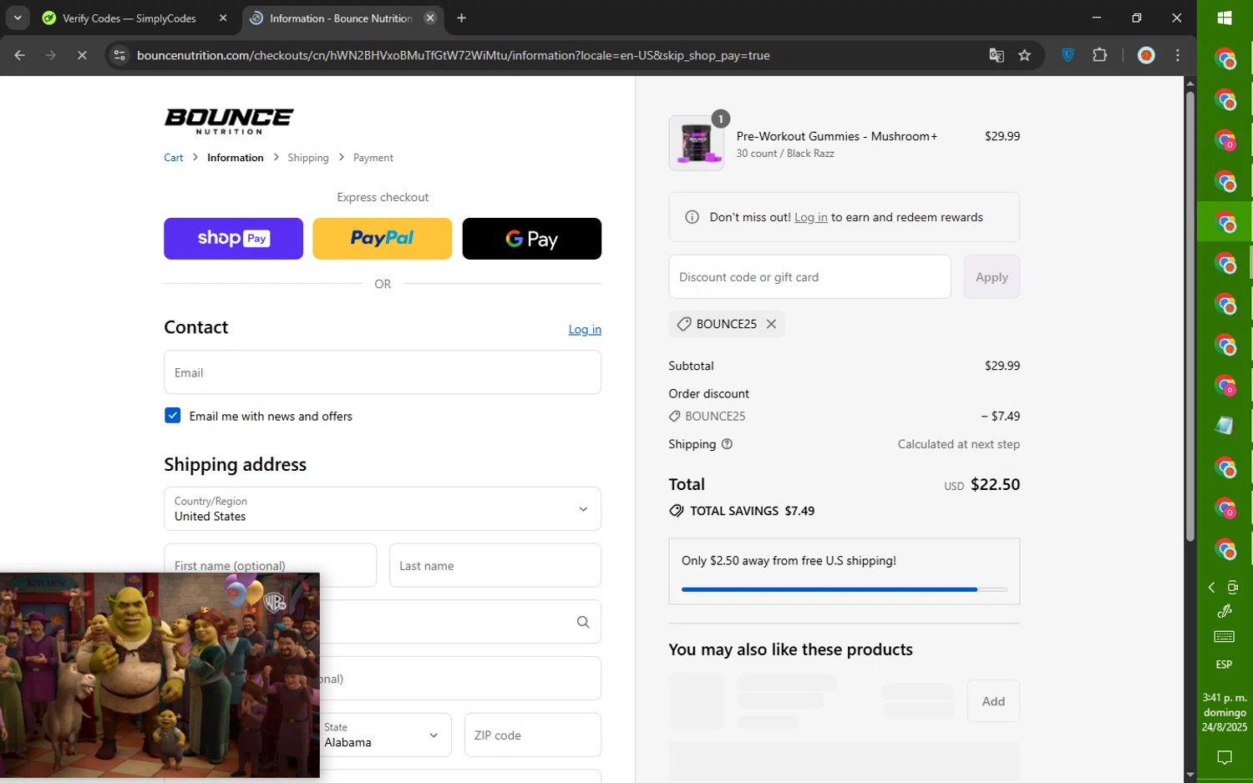Close the Verify Codes tab

[223, 18]
